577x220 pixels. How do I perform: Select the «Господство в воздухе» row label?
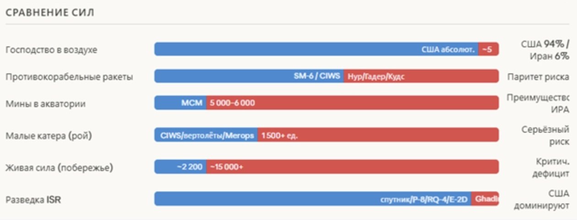click(51, 50)
